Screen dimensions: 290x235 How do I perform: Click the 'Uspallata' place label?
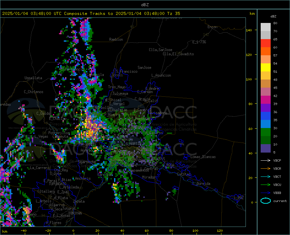[33, 78]
